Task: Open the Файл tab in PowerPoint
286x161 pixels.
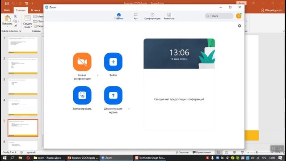Action: coord(7,10)
